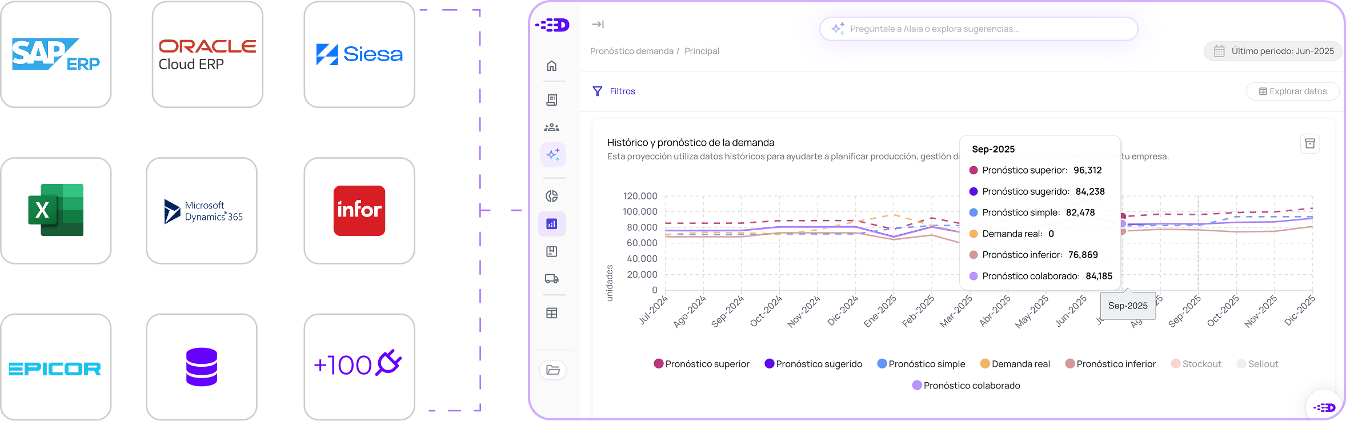Click the Datup logo at top of sidebar
The width and height of the screenshot is (1346, 421).
pos(552,25)
